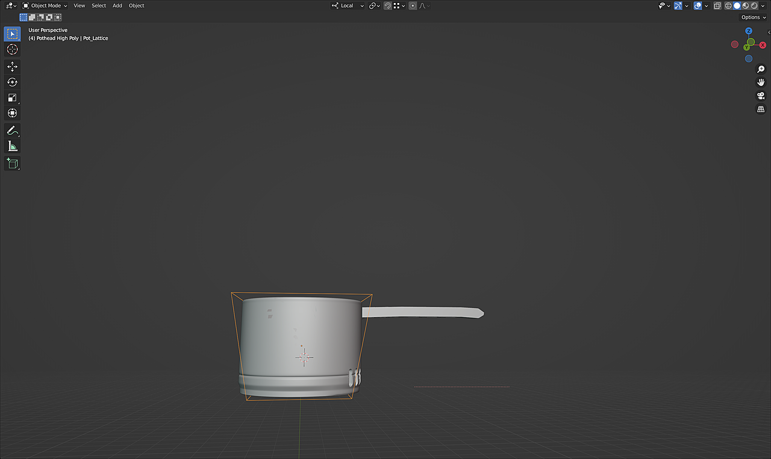Open the shading options dropdown arrow

[x=763, y=5]
